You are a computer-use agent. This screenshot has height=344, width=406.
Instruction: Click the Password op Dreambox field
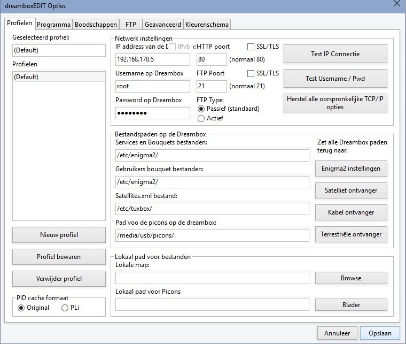pyautogui.click(x=152, y=113)
